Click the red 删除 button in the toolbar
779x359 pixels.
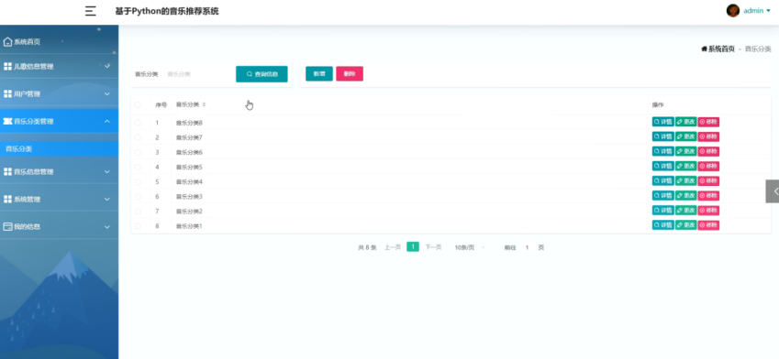coord(350,74)
